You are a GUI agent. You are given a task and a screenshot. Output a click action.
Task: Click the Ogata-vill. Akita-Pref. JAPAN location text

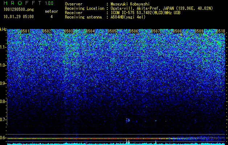(162, 8)
